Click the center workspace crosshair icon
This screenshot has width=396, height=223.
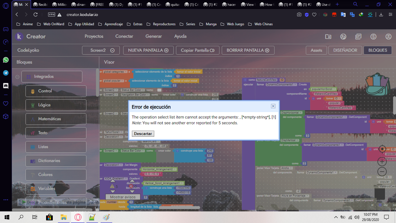click(x=382, y=149)
